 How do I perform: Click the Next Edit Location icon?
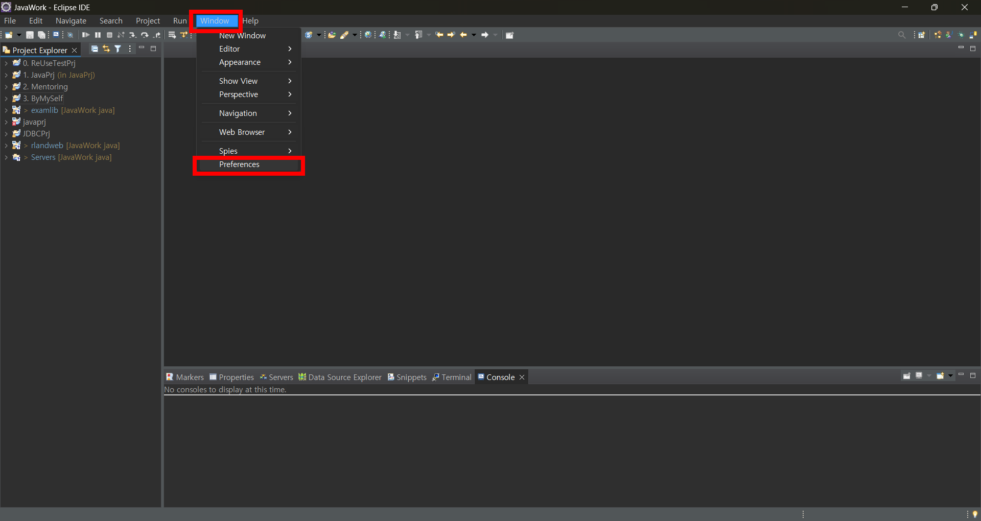pyautogui.click(x=451, y=35)
